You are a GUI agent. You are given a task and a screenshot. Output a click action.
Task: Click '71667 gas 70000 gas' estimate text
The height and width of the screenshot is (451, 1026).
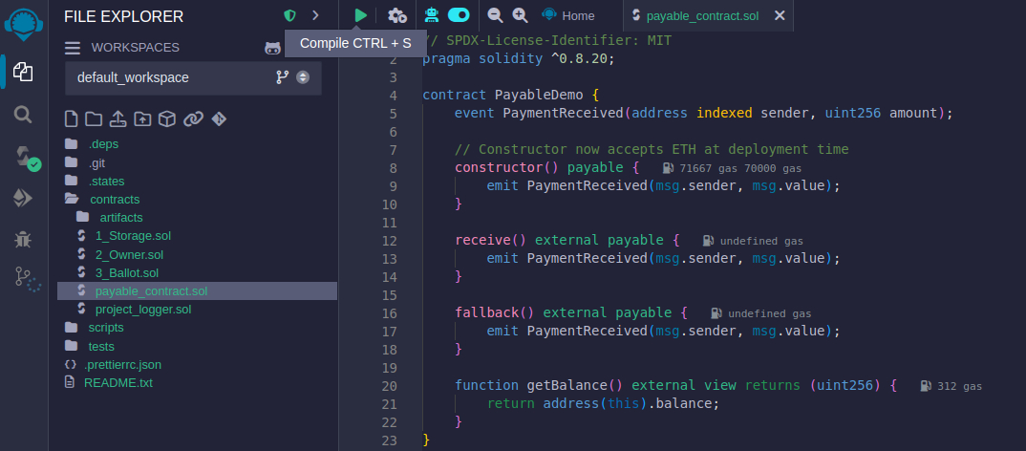(x=740, y=168)
